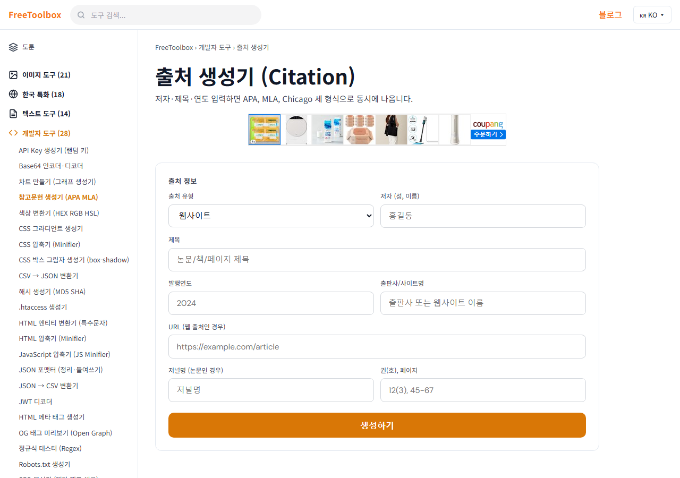Image resolution: width=680 pixels, height=478 pixels.
Task: Click the 개발자 도구 breadcrumb link
Action: click(215, 47)
